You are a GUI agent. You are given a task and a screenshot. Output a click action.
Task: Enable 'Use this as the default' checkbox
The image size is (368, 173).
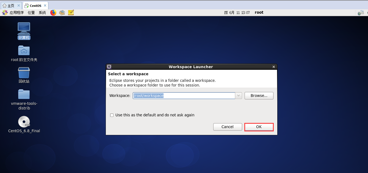pos(112,115)
